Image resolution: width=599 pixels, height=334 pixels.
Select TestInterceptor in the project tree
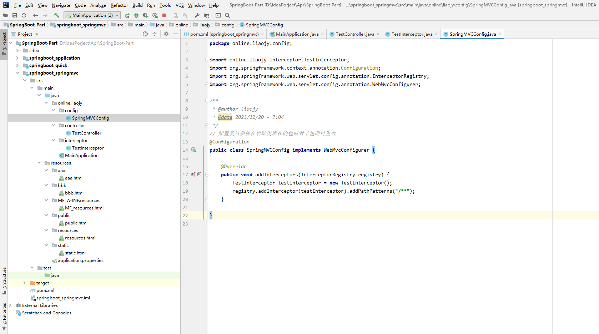click(88, 148)
